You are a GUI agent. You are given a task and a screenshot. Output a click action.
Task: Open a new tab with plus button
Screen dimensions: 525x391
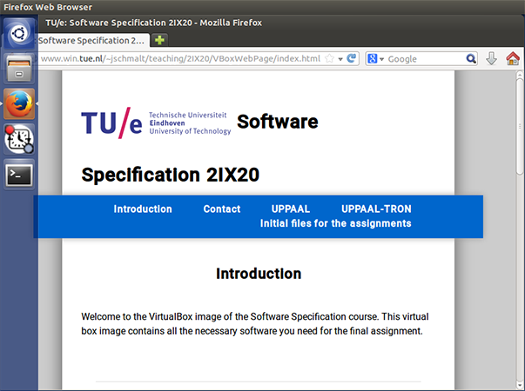coord(160,40)
